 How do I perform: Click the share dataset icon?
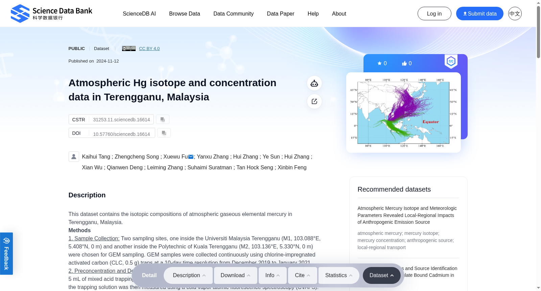pyautogui.click(x=314, y=101)
